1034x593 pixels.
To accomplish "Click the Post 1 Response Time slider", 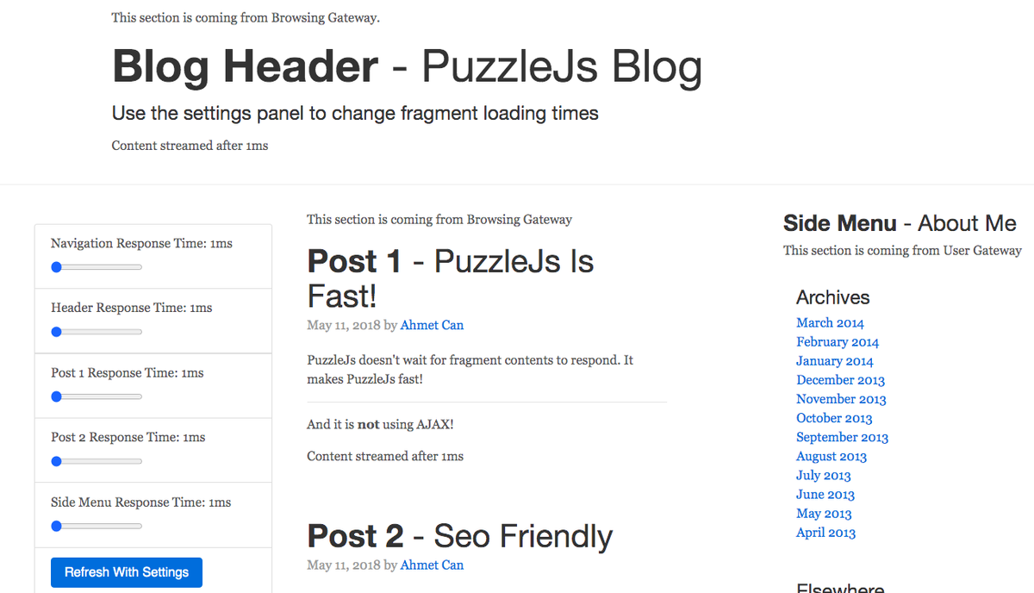I will [97, 396].
